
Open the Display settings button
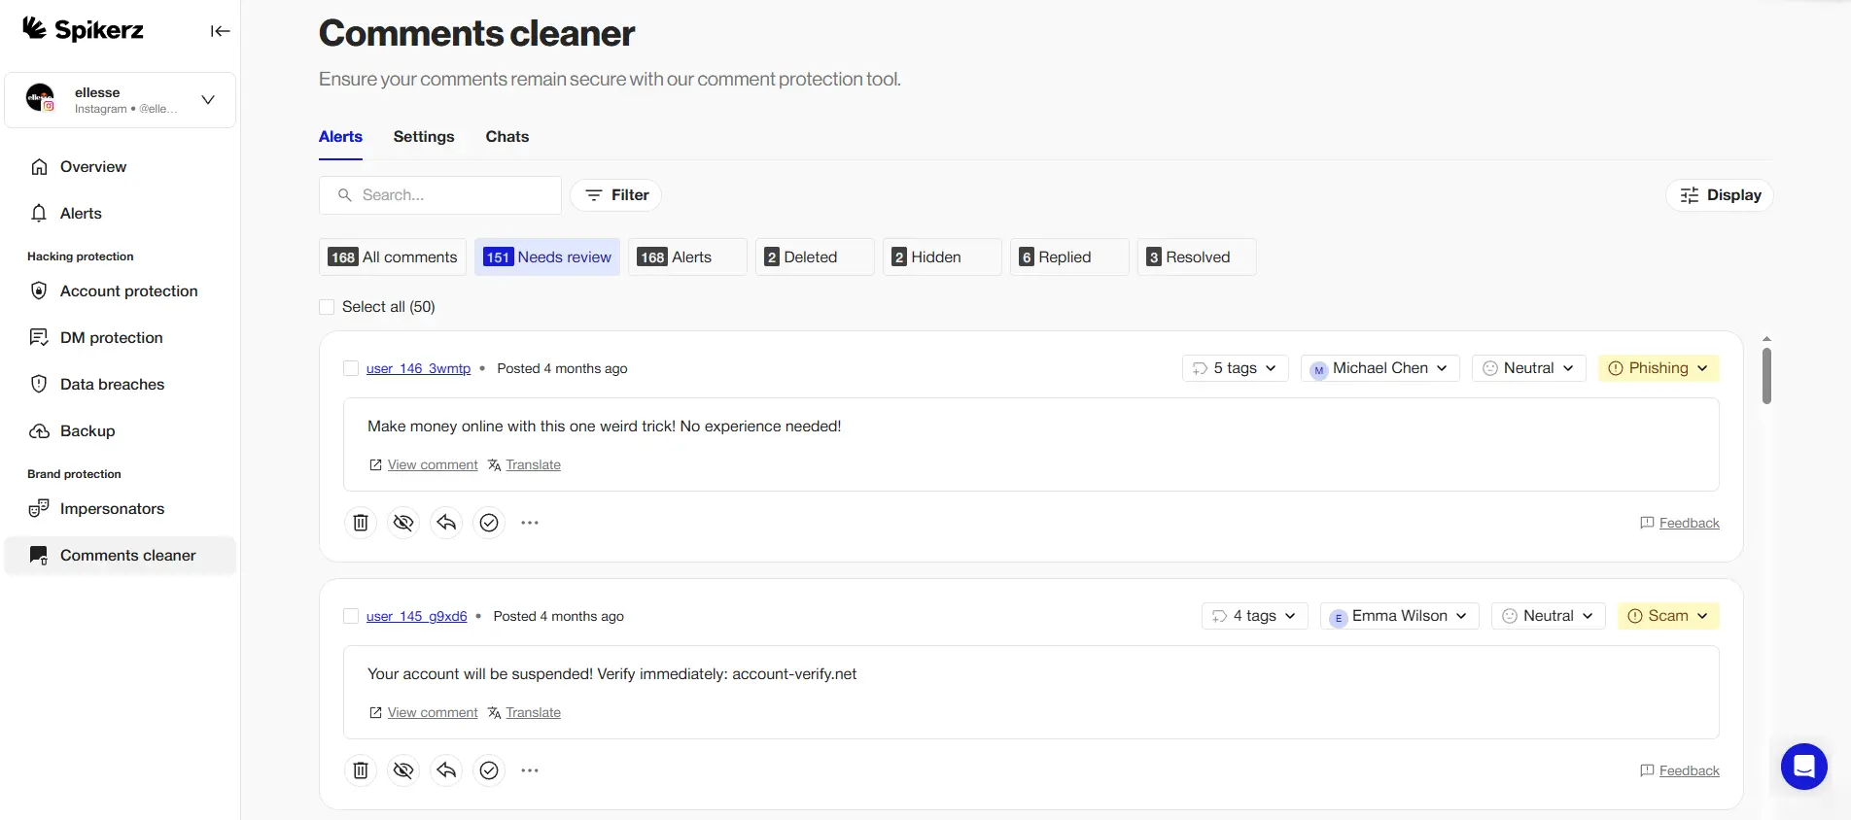(x=1720, y=195)
